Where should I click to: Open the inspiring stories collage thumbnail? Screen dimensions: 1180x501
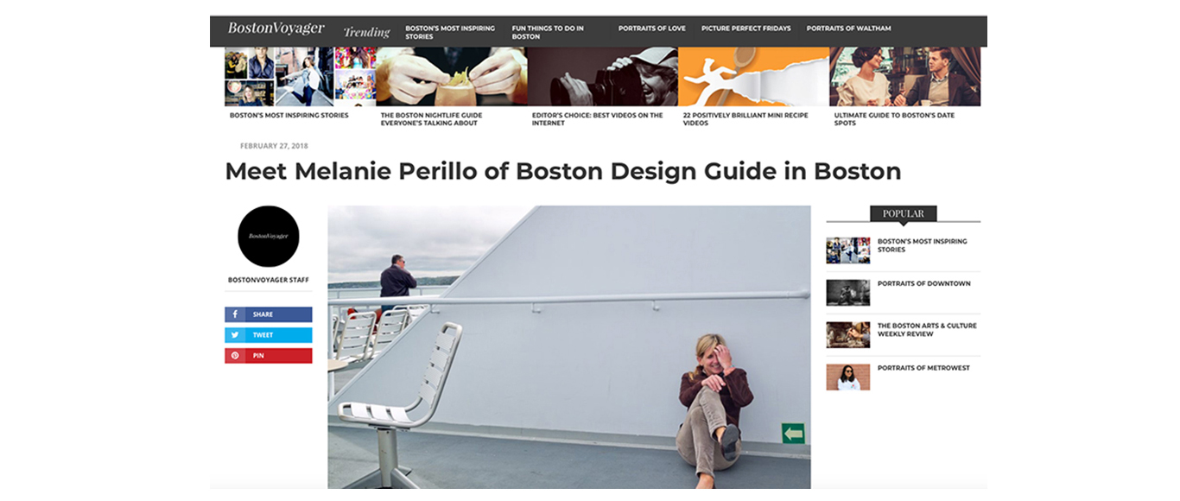300,77
